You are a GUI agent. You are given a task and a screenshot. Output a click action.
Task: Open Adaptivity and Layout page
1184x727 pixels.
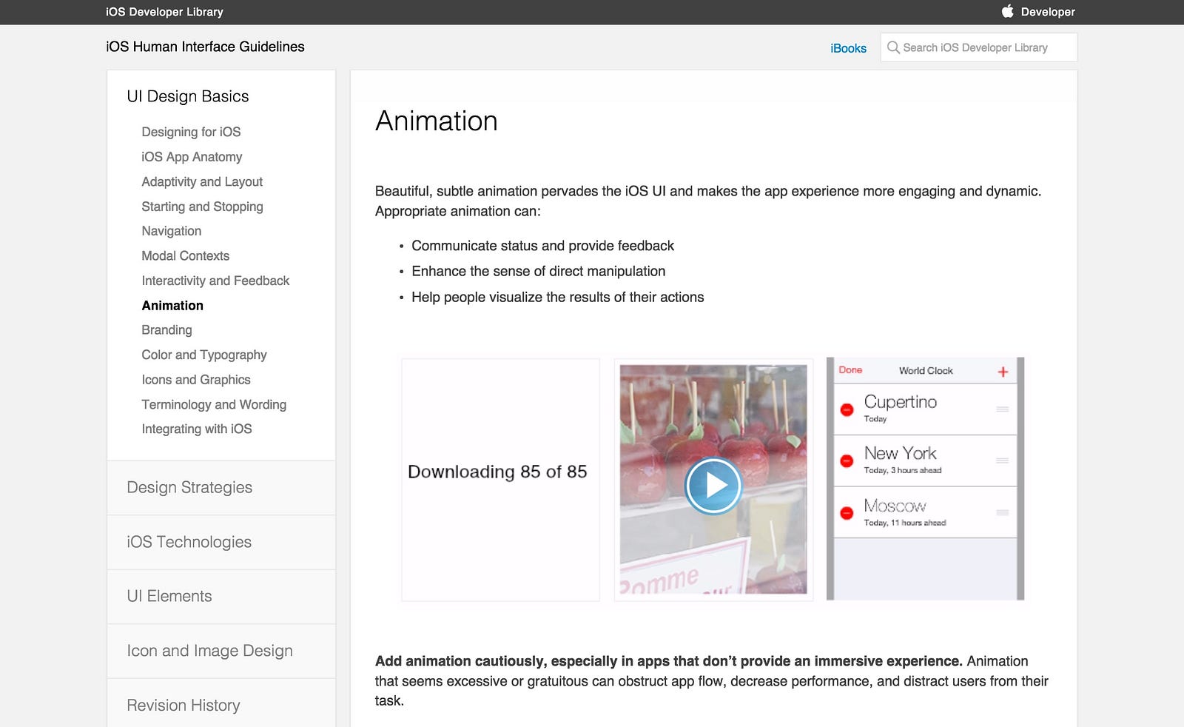click(x=202, y=181)
